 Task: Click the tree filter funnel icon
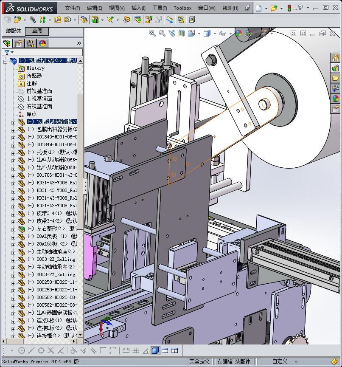coord(7,52)
